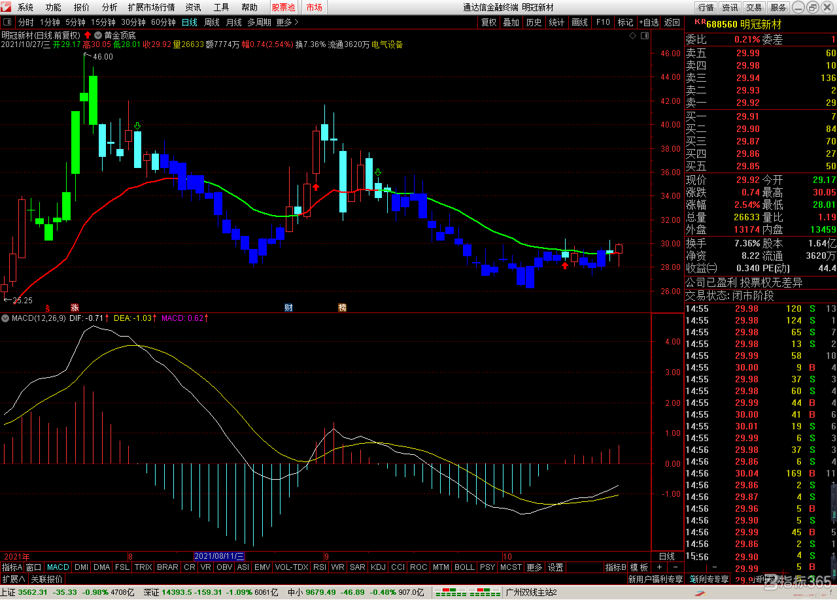Viewport: 837px width, 600px height.
Task: Open the 多周期 view
Action: click(x=259, y=22)
